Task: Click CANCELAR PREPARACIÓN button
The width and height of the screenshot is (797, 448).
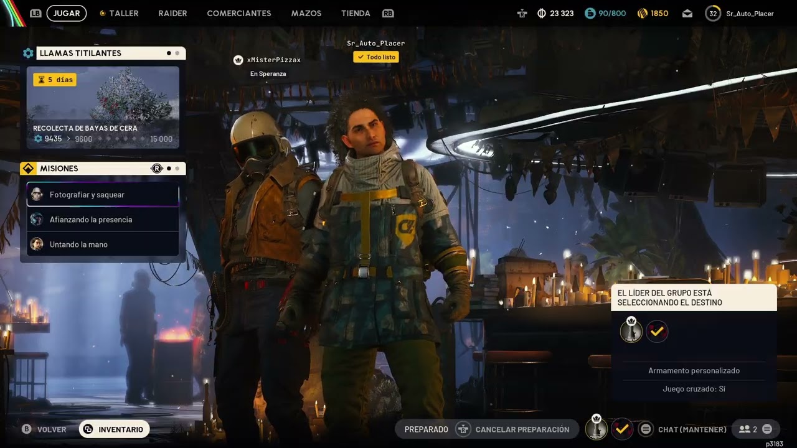Action: tap(522, 429)
